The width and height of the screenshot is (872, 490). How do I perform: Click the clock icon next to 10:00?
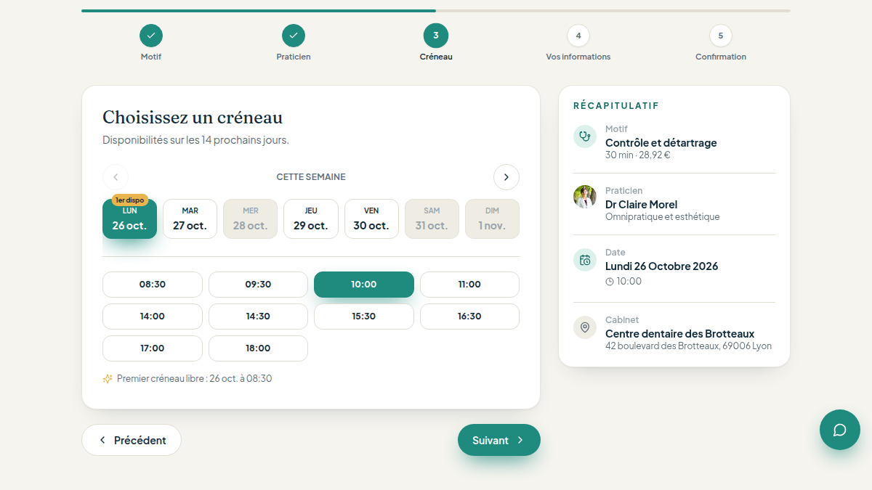click(610, 282)
